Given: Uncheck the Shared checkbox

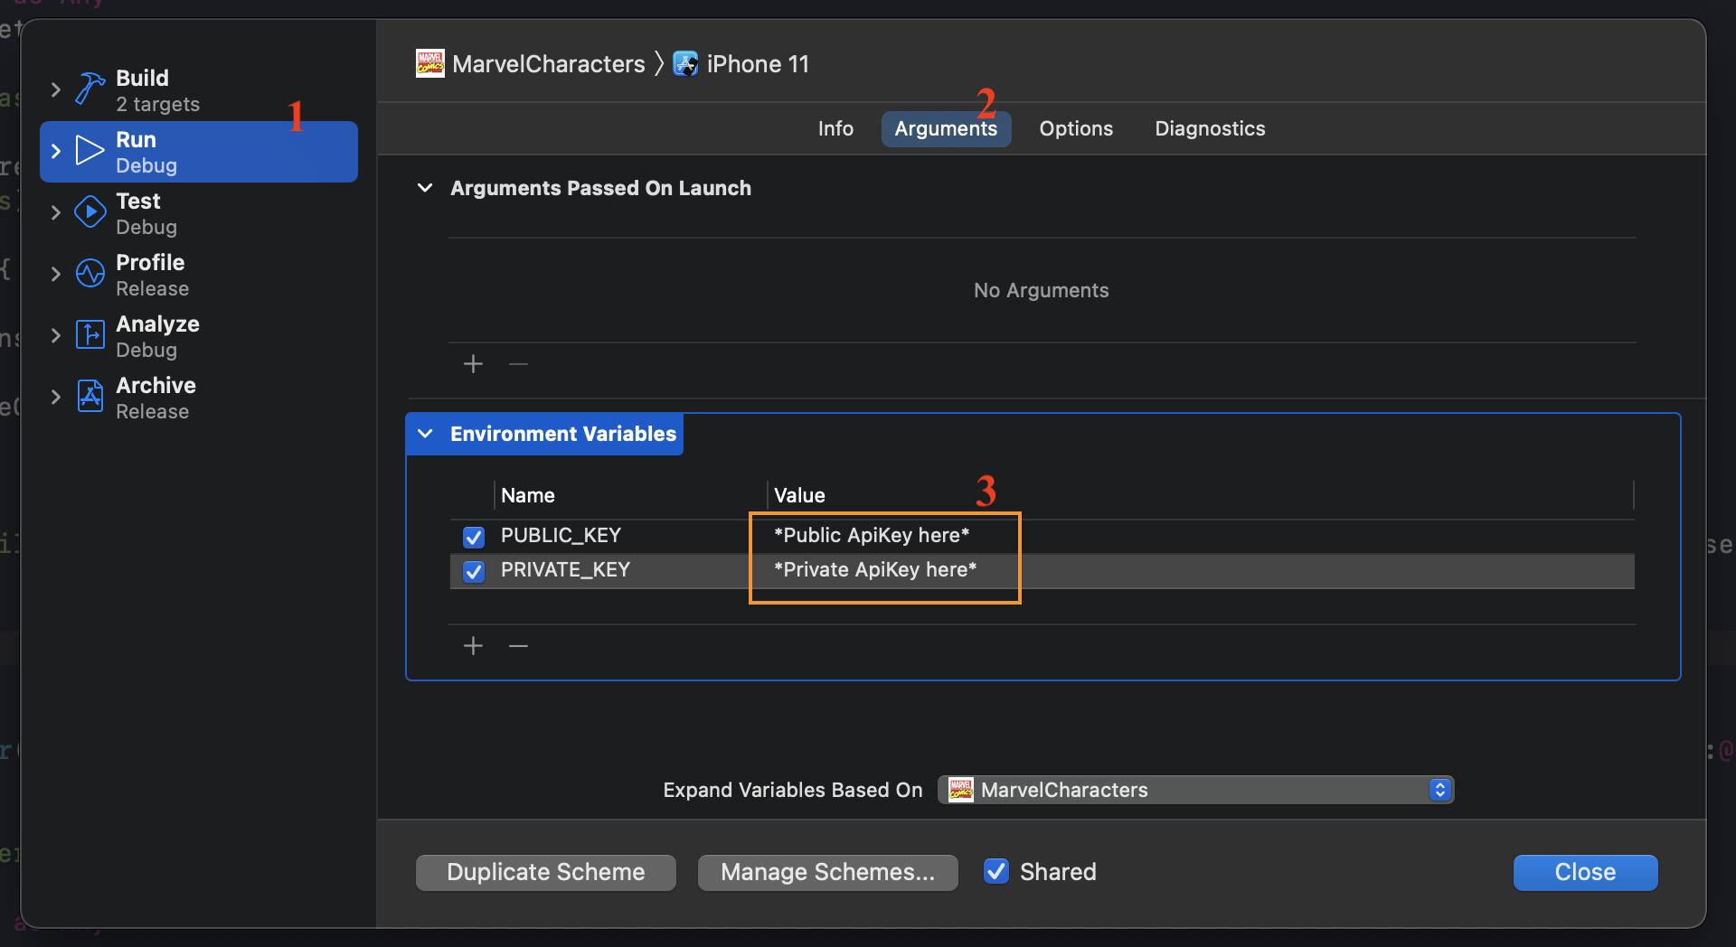Looking at the screenshot, I should pos(996,871).
